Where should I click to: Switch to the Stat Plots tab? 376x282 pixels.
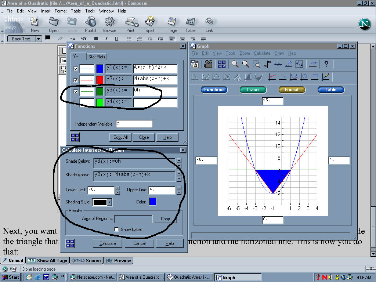pos(97,57)
